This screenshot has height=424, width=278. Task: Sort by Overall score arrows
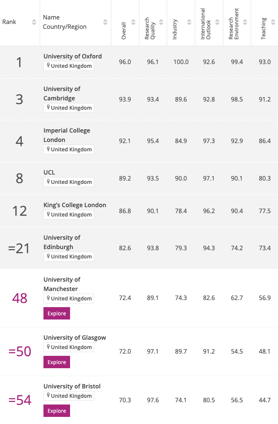tap(133, 22)
